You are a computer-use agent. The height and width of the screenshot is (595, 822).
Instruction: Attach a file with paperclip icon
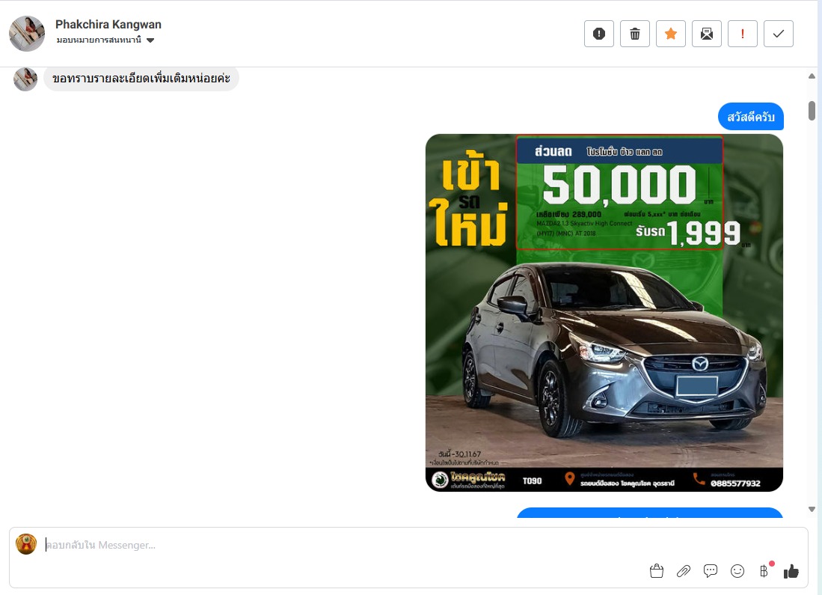click(684, 571)
